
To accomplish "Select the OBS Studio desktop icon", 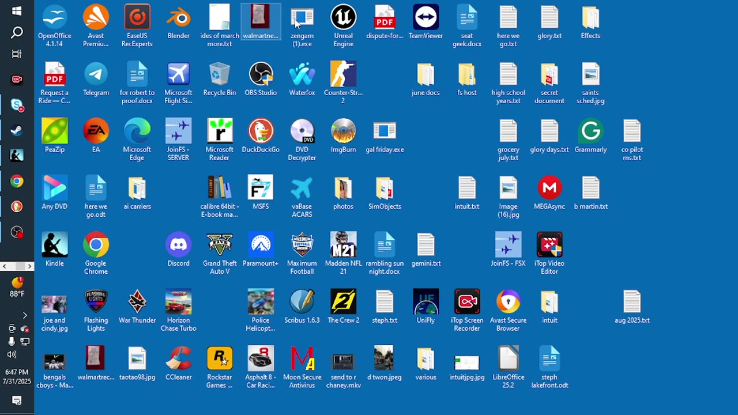I will (x=261, y=80).
